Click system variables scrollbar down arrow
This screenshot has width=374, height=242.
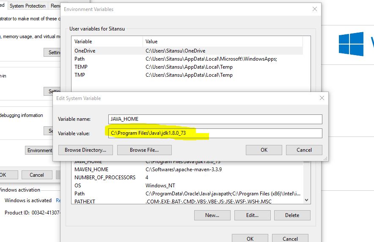[307, 200]
